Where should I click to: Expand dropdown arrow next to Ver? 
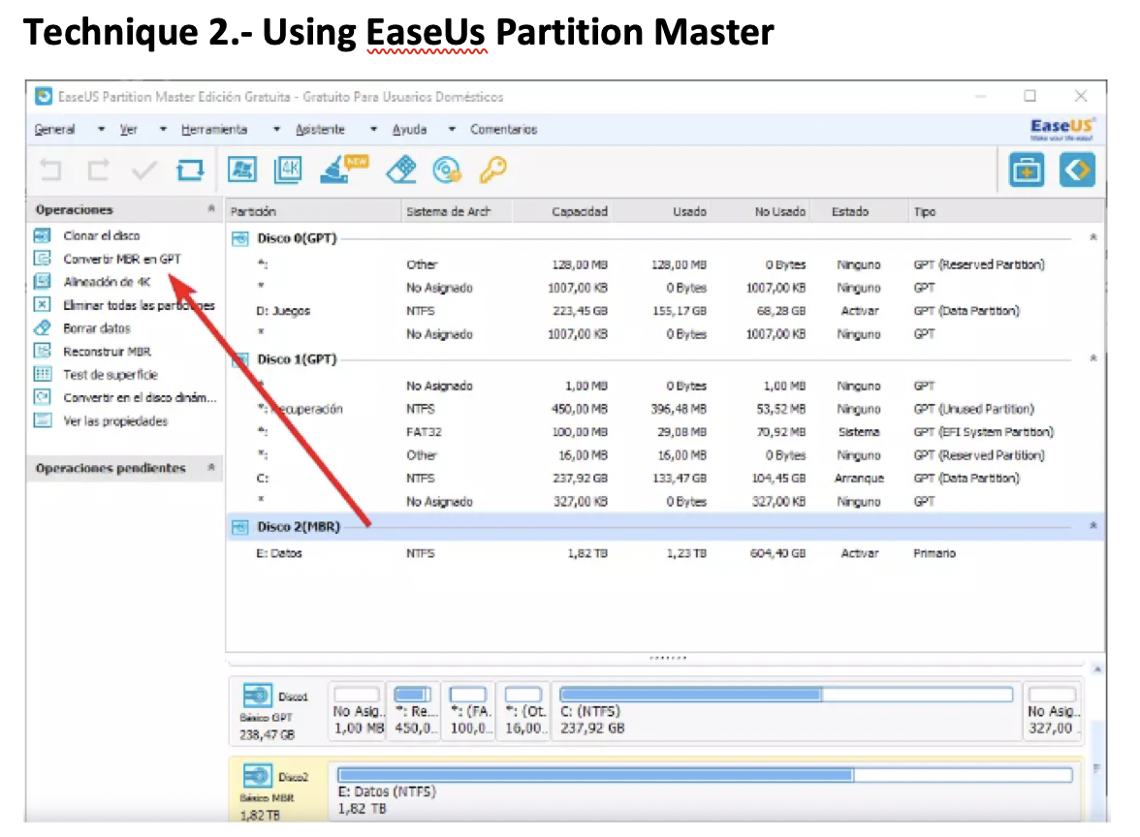(x=163, y=130)
